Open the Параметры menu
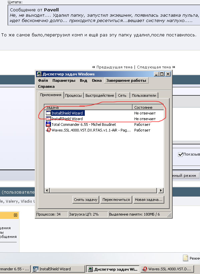 coord(64,80)
